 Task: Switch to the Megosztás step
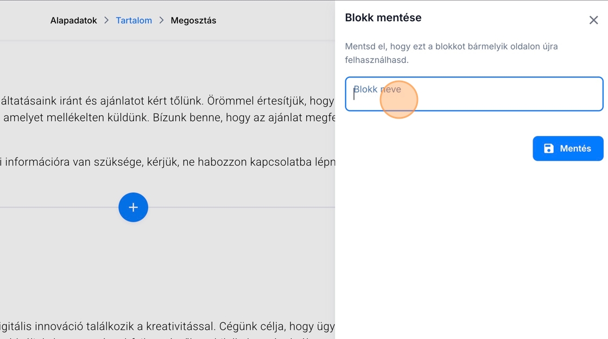tap(193, 21)
